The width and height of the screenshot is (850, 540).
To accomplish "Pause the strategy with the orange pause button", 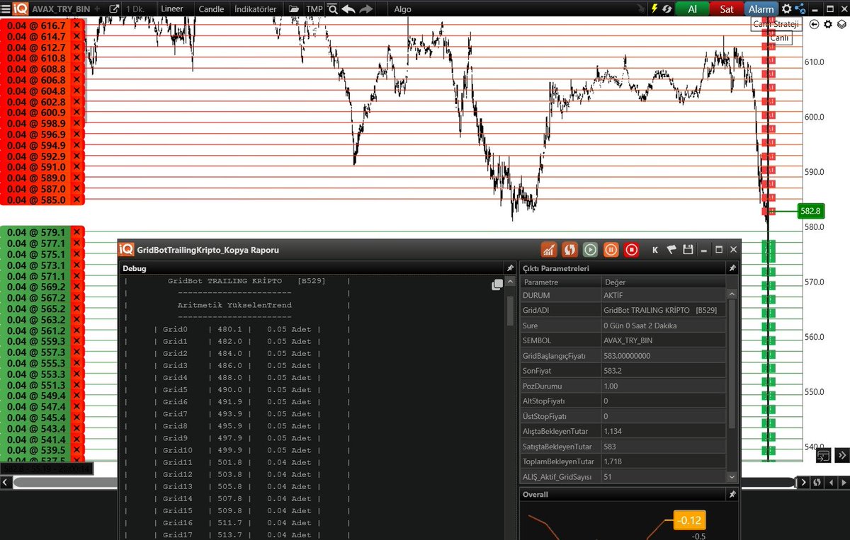I will 611,250.
